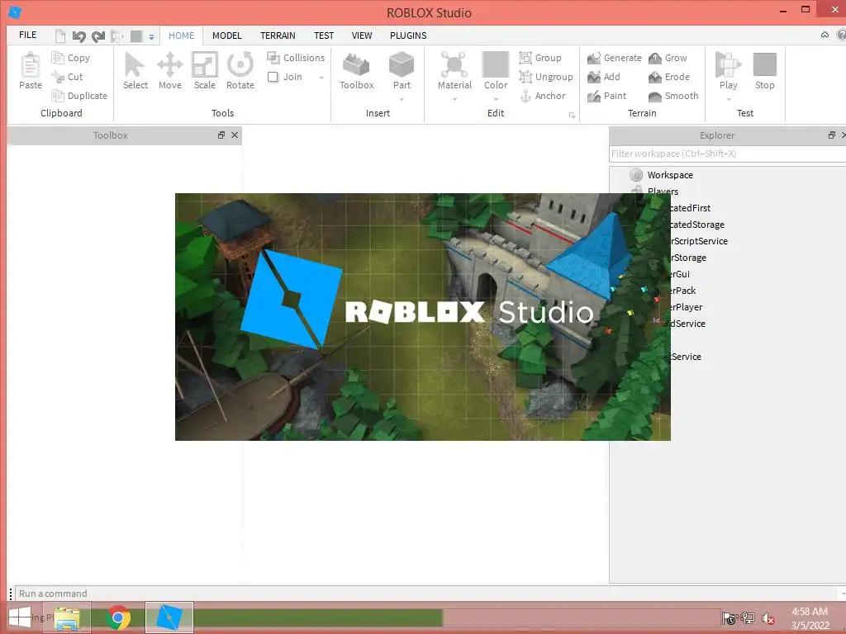Open Google Chrome from the taskbar
This screenshot has width=846, height=634.
pyautogui.click(x=117, y=617)
